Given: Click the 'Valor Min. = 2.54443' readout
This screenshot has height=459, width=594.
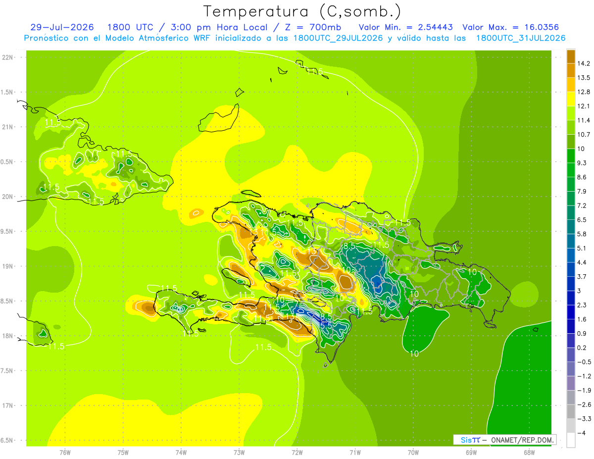Looking at the screenshot, I should pos(406,27).
